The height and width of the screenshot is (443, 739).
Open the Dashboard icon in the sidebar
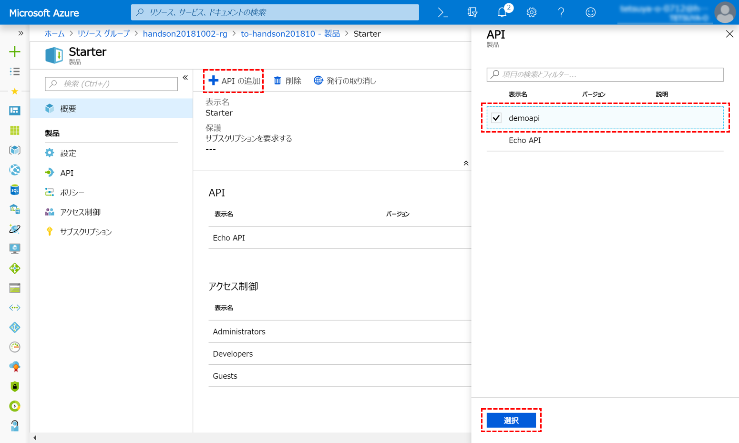[x=15, y=111]
